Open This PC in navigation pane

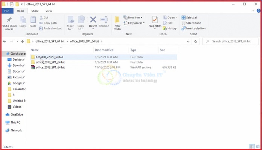(13, 122)
